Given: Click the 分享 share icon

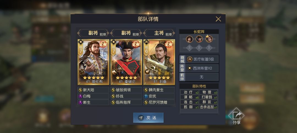Looking at the screenshot, I should (236, 116).
